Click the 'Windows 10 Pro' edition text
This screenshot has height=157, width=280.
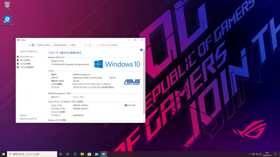pyautogui.click(x=57, y=61)
